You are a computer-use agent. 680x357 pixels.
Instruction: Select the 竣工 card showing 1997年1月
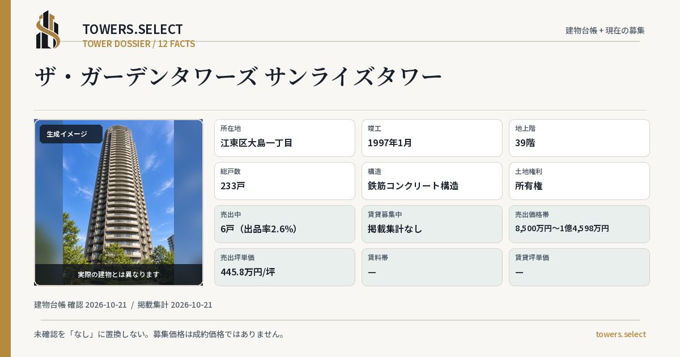click(432, 138)
